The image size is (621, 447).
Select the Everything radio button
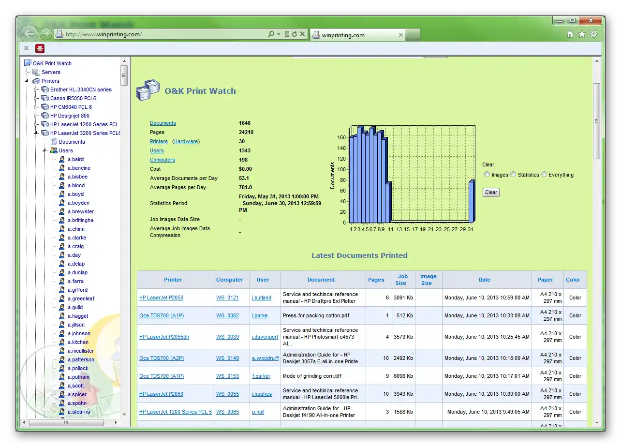[x=544, y=175]
